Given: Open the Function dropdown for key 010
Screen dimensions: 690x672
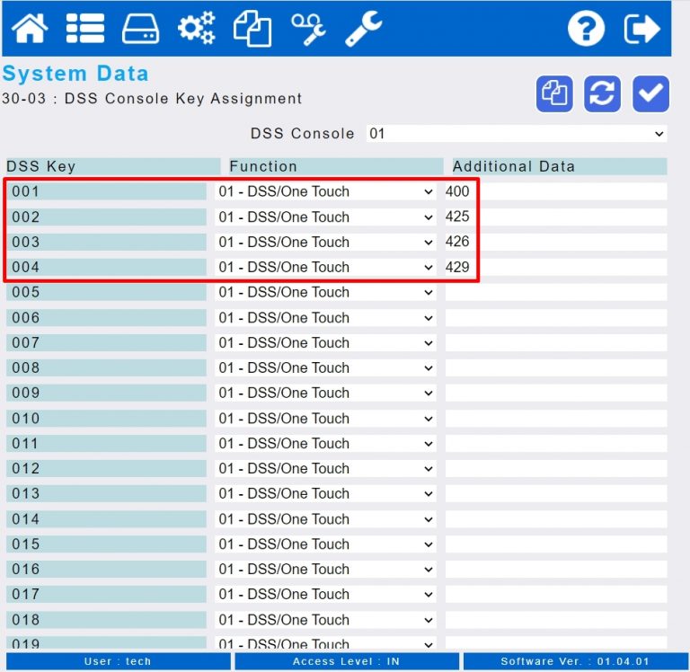Looking at the screenshot, I should point(325,419).
